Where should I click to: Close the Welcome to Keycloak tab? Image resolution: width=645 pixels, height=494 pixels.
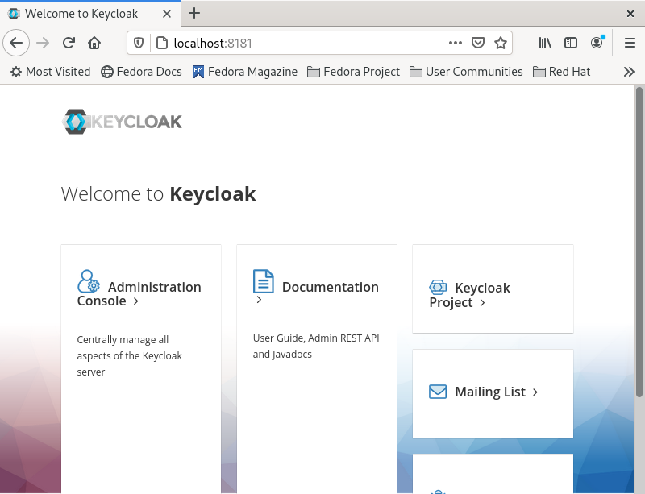pos(167,14)
